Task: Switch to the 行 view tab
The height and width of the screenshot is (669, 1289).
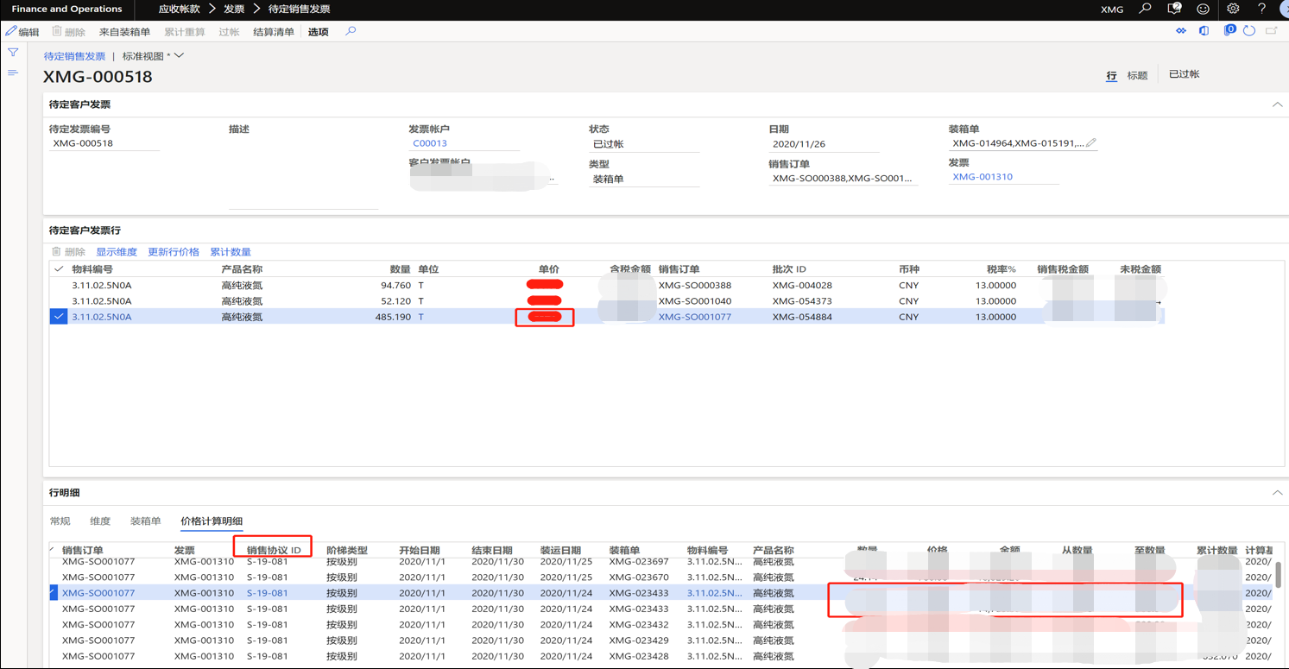Action: [1111, 75]
